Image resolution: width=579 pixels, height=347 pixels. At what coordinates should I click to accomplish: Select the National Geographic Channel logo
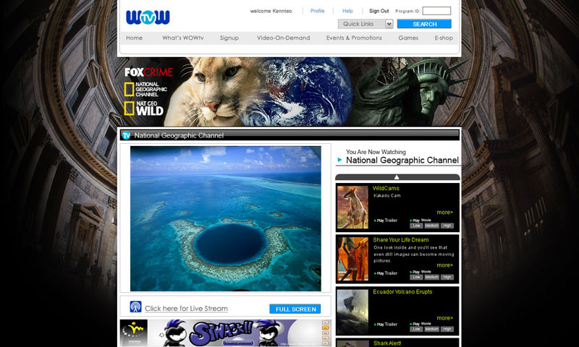click(x=145, y=90)
